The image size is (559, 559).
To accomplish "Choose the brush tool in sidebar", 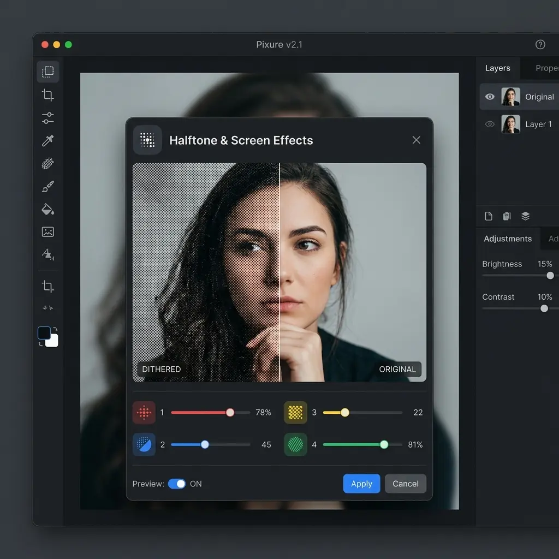I will point(48,187).
